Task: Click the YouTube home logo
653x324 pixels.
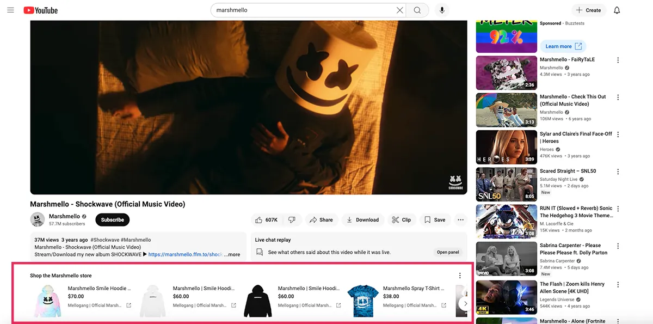Action: click(x=40, y=10)
